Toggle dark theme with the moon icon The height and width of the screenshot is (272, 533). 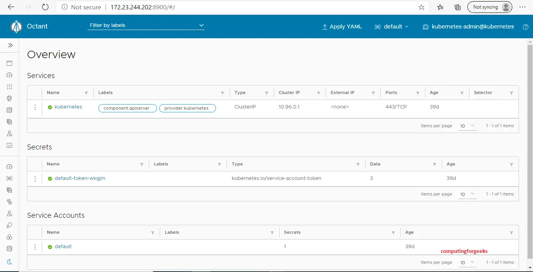tap(9, 262)
